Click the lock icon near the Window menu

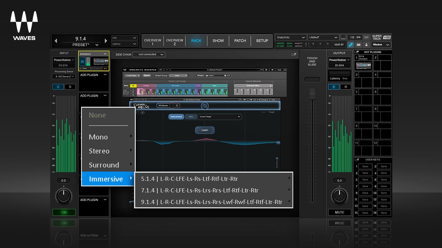[366, 44]
